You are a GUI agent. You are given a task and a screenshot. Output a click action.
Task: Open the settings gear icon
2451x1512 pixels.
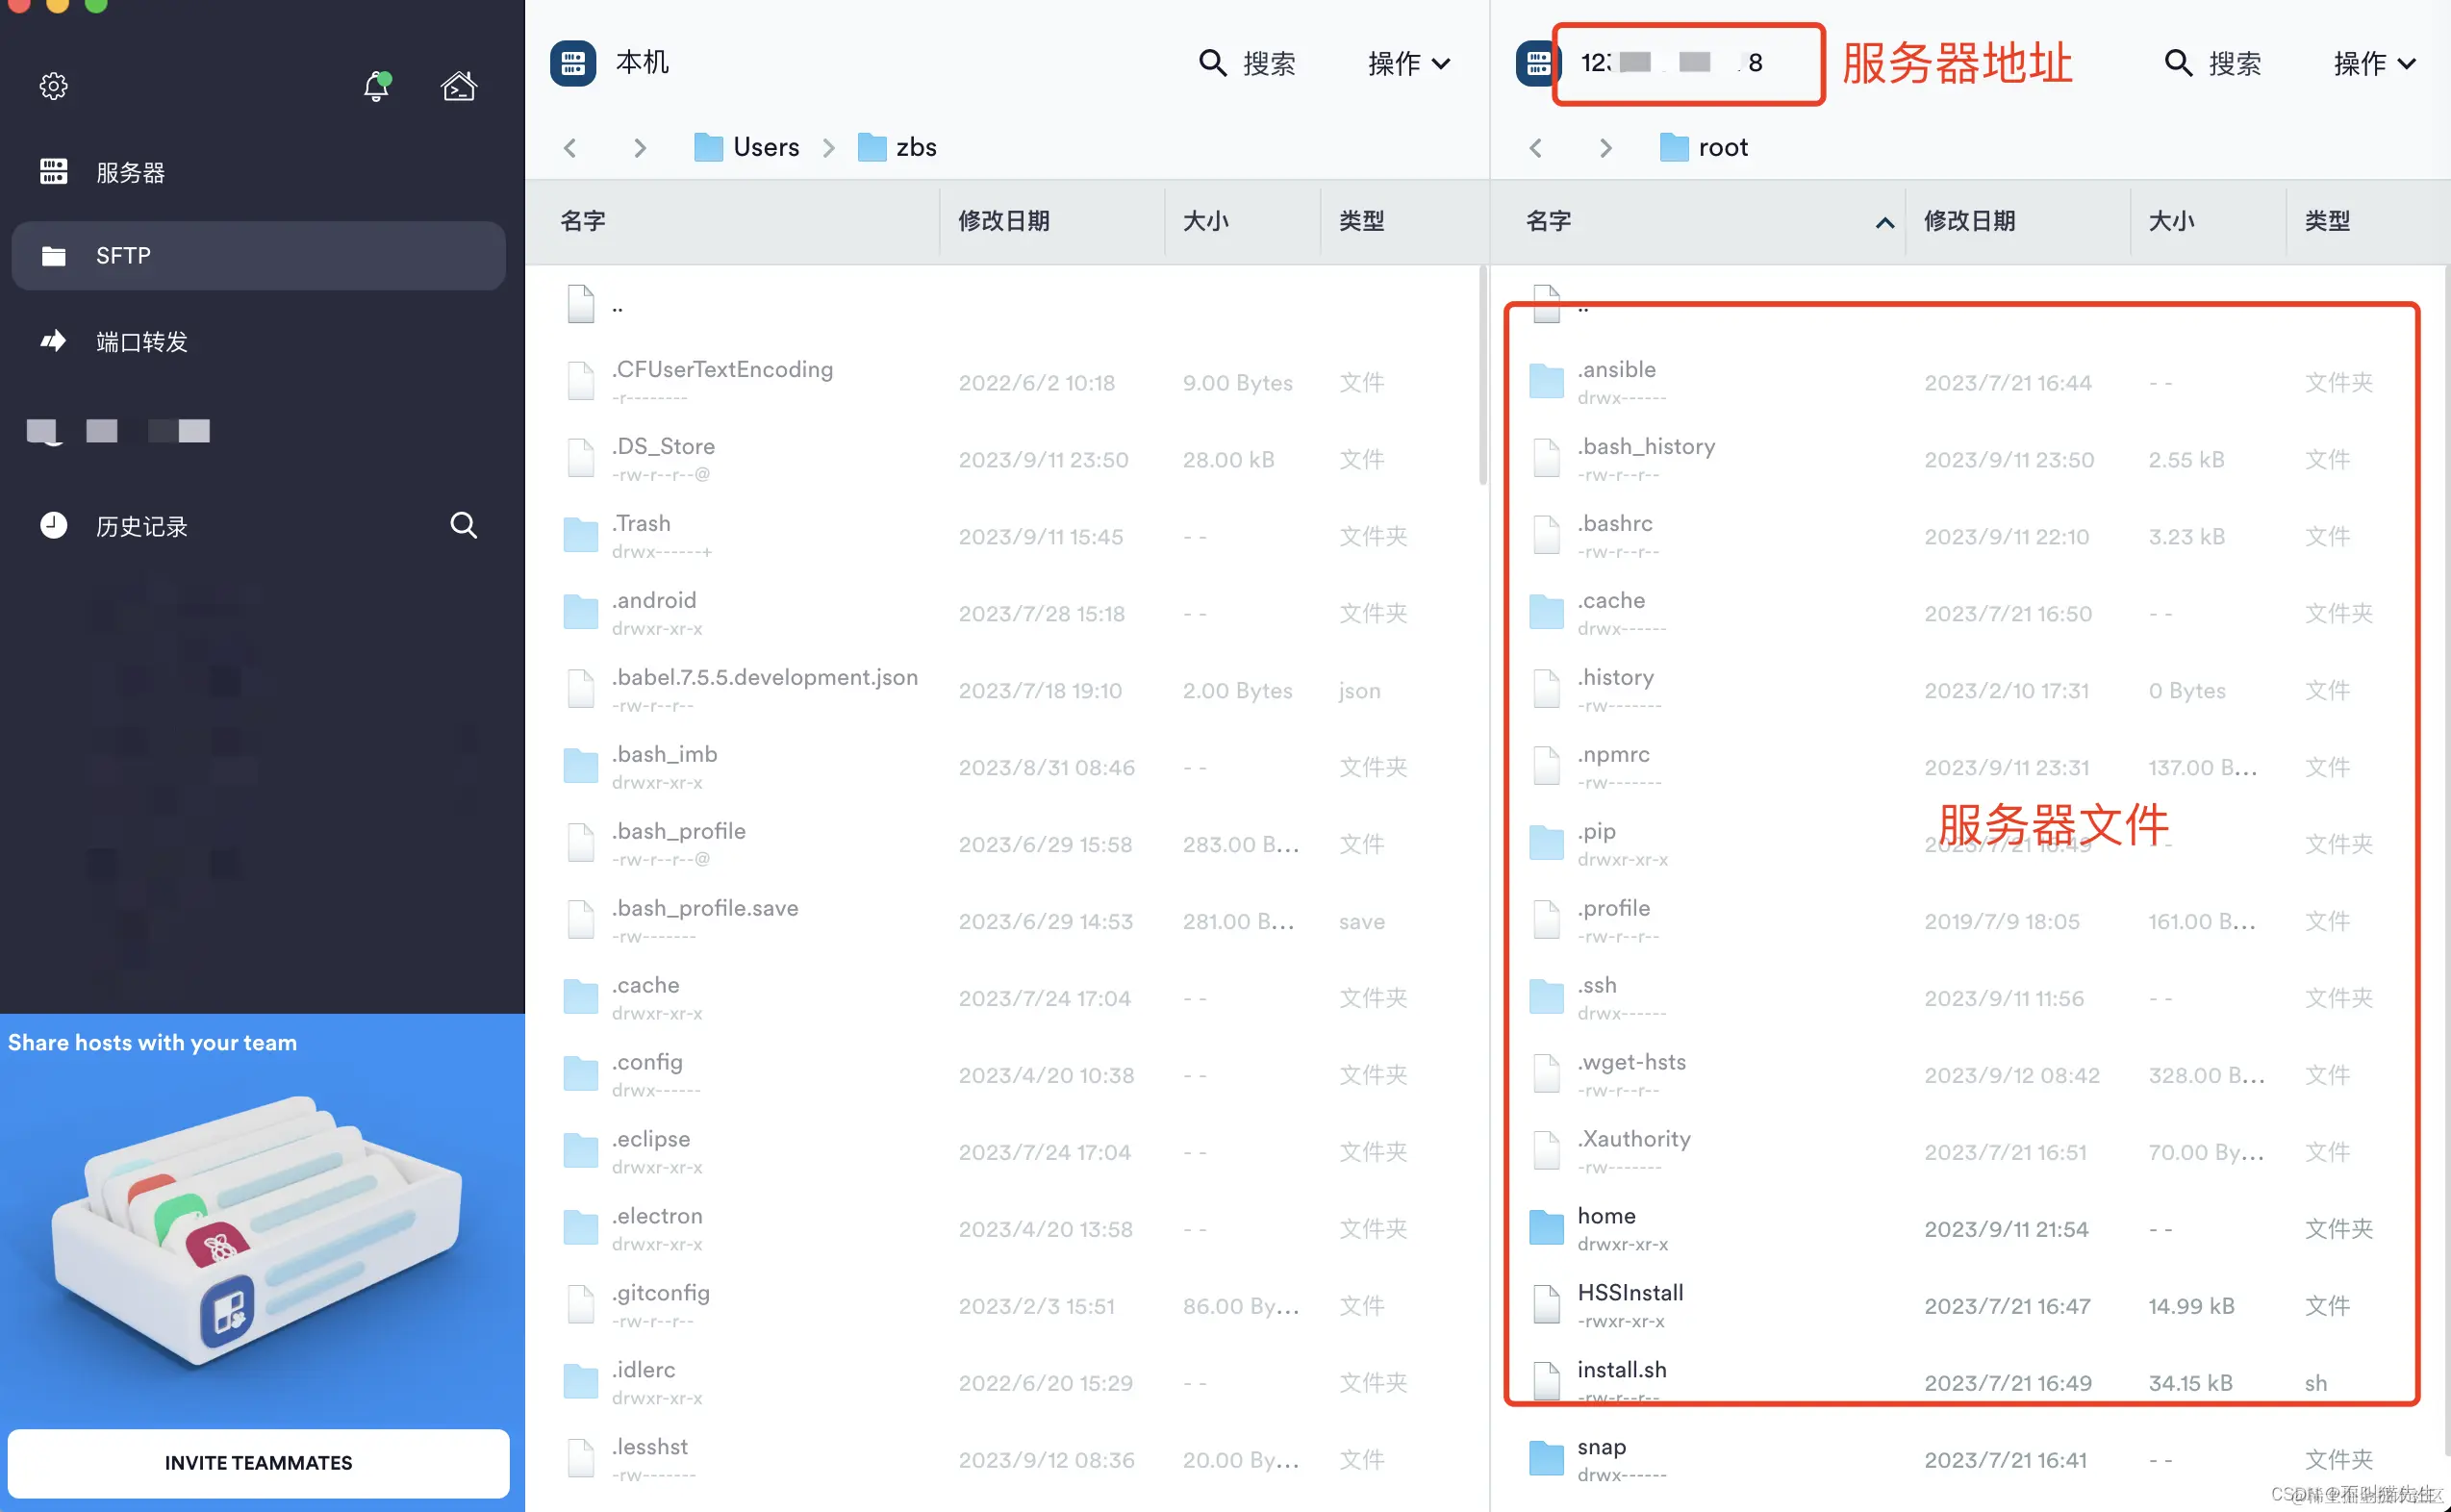tap(54, 86)
